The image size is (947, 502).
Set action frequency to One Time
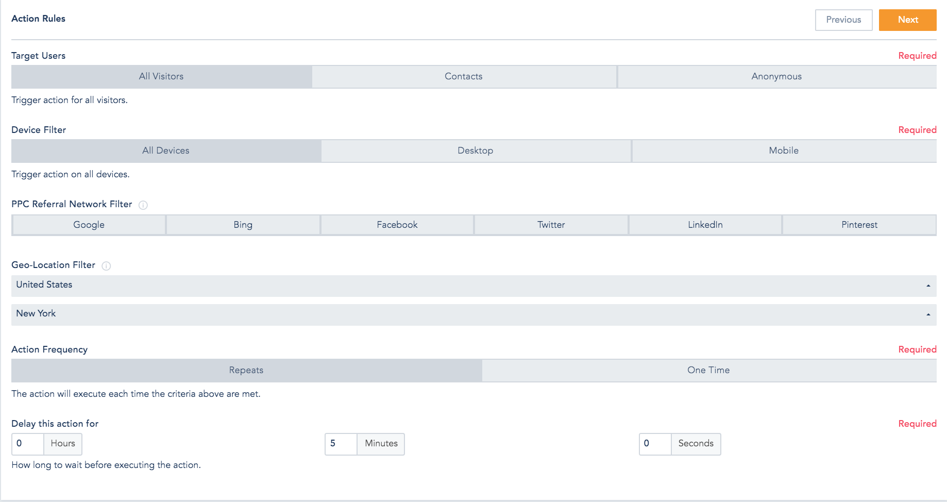point(708,371)
